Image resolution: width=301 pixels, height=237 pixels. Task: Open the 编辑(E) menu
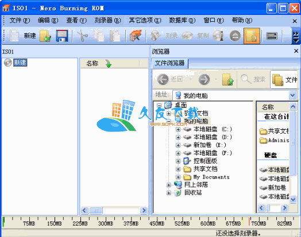coord(48,20)
